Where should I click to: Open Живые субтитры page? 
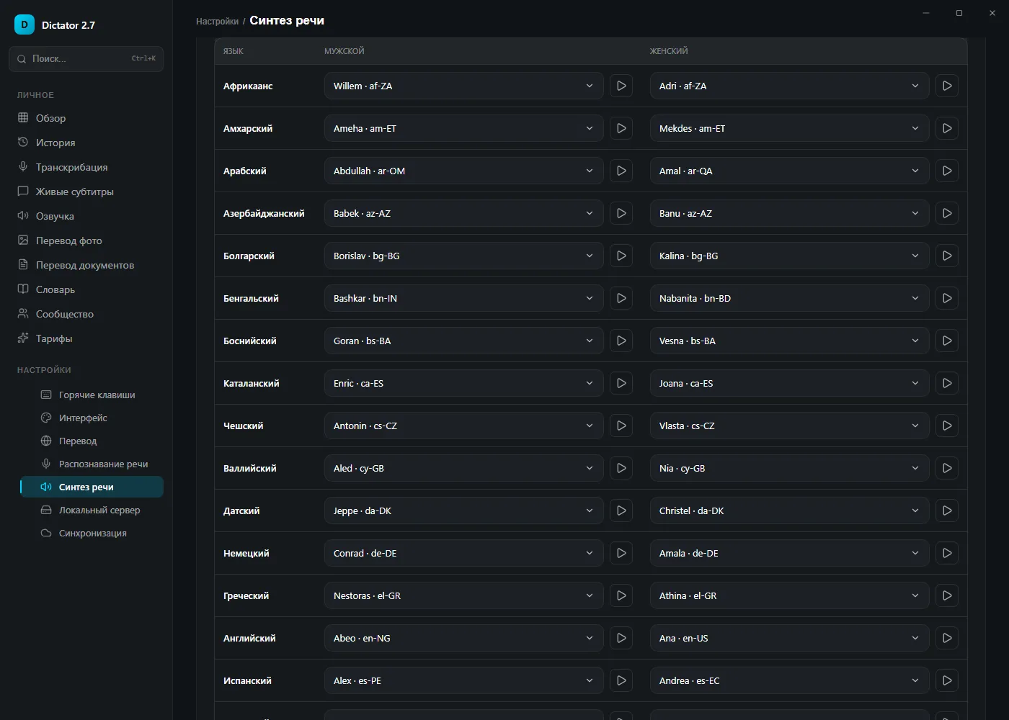tap(86, 192)
